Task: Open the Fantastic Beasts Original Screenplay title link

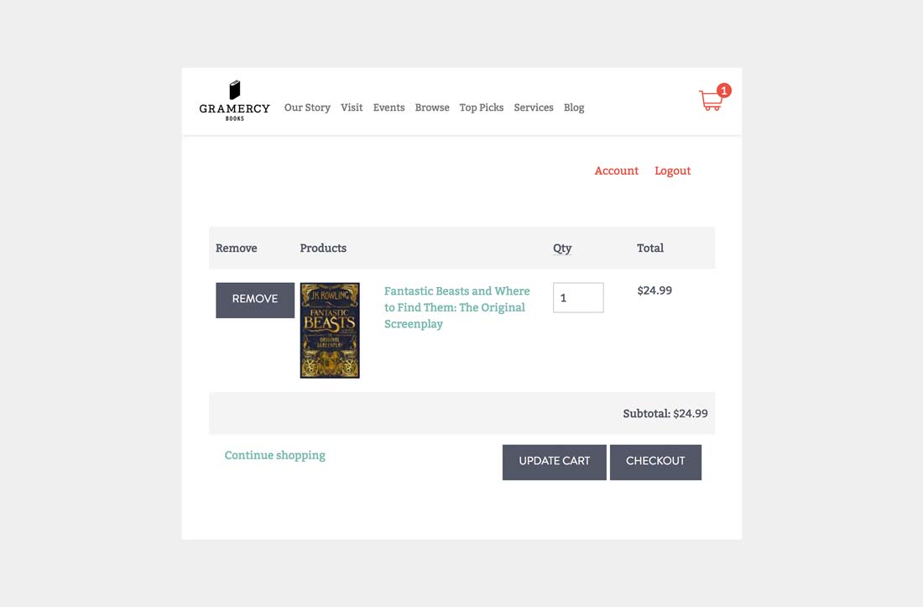Action: click(456, 307)
